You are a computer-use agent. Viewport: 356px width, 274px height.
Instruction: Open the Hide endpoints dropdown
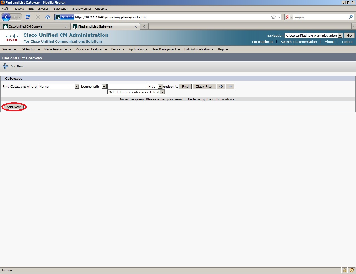[x=155, y=87]
